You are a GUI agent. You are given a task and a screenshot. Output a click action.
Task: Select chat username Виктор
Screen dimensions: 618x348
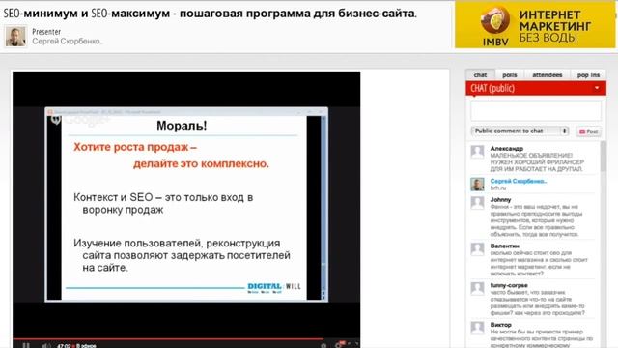500,325
